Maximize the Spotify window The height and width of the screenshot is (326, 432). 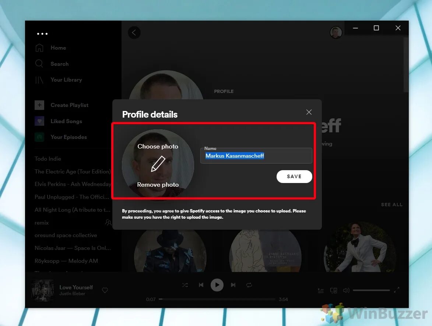click(376, 28)
